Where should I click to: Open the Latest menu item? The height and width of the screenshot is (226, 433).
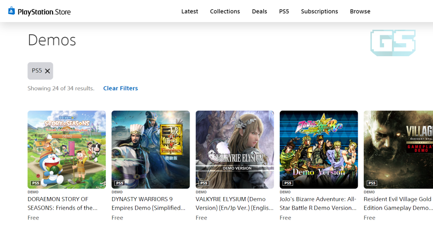click(x=190, y=11)
